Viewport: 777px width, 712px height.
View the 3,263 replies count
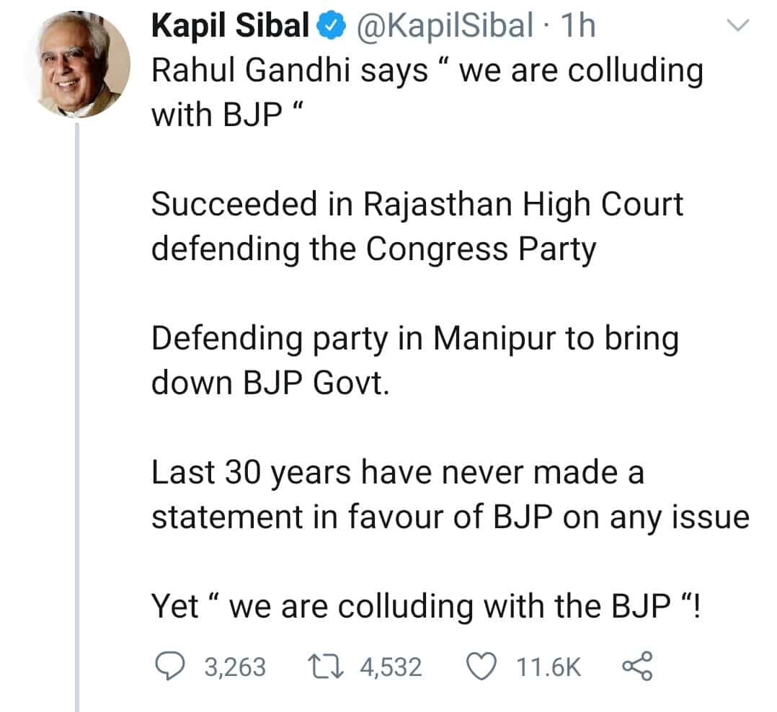234,667
